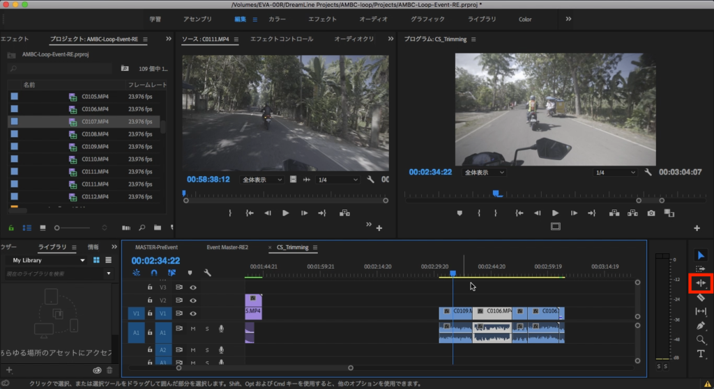Select the C0109.MP4 item in project list
This screenshot has height=389, width=714.
click(x=95, y=147)
